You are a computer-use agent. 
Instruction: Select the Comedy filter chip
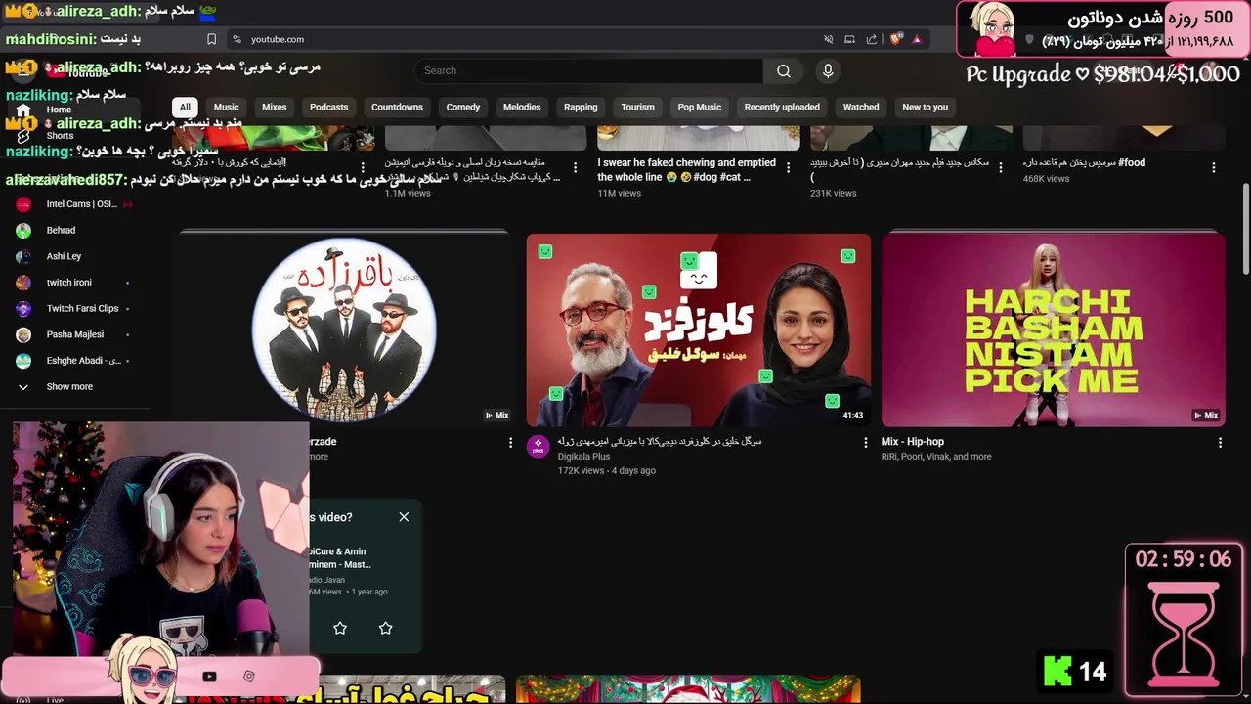coord(463,107)
